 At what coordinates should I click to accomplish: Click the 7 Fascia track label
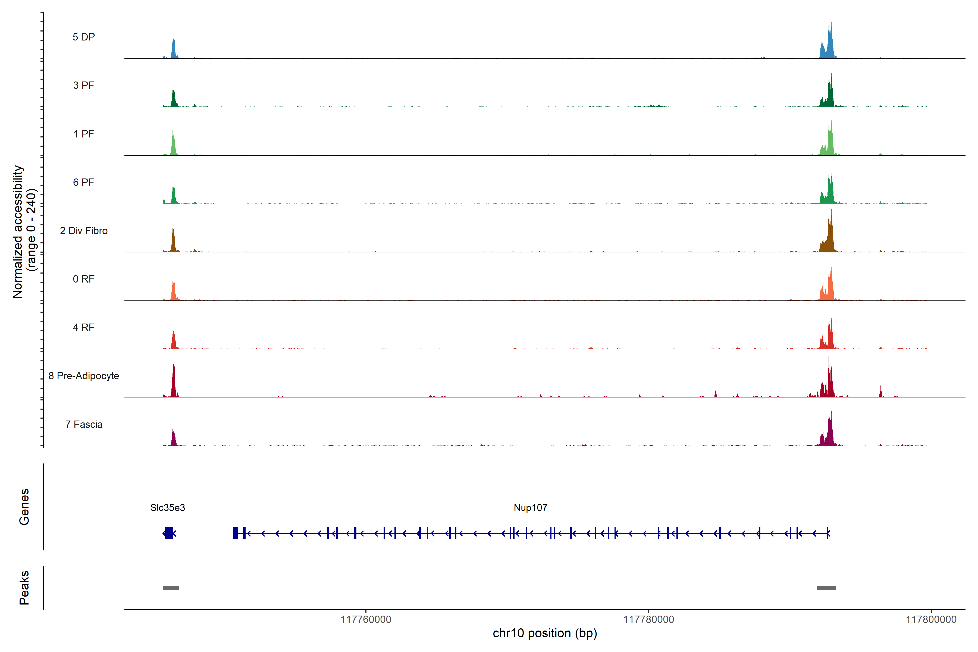pyautogui.click(x=84, y=424)
